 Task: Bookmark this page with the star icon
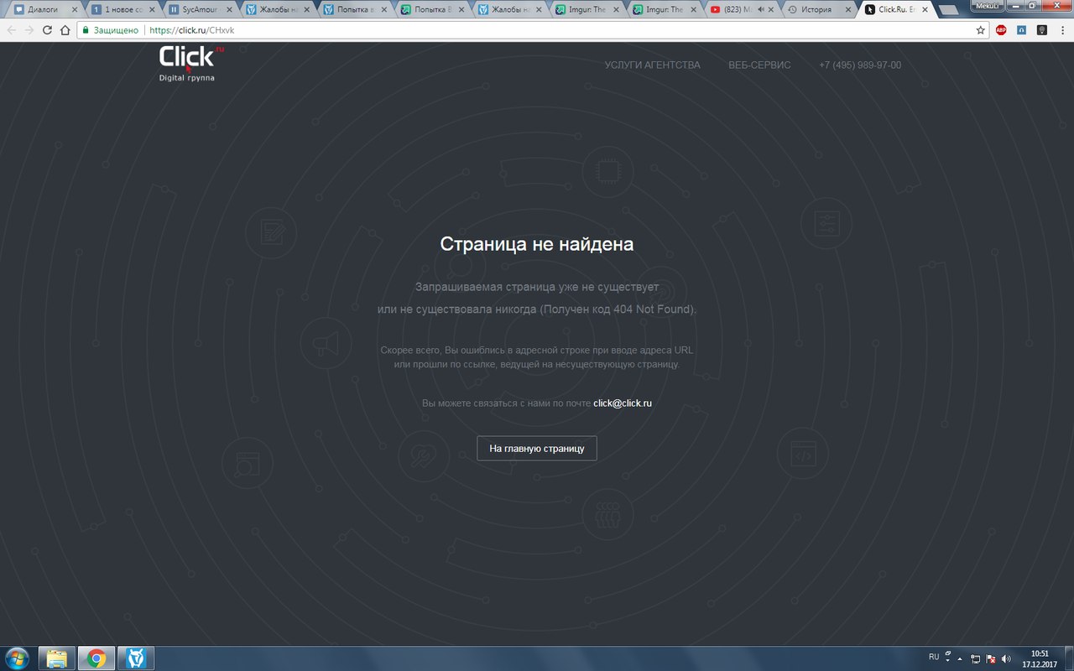click(x=981, y=29)
